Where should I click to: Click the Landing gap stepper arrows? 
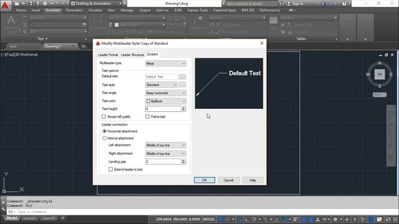click(x=183, y=162)
